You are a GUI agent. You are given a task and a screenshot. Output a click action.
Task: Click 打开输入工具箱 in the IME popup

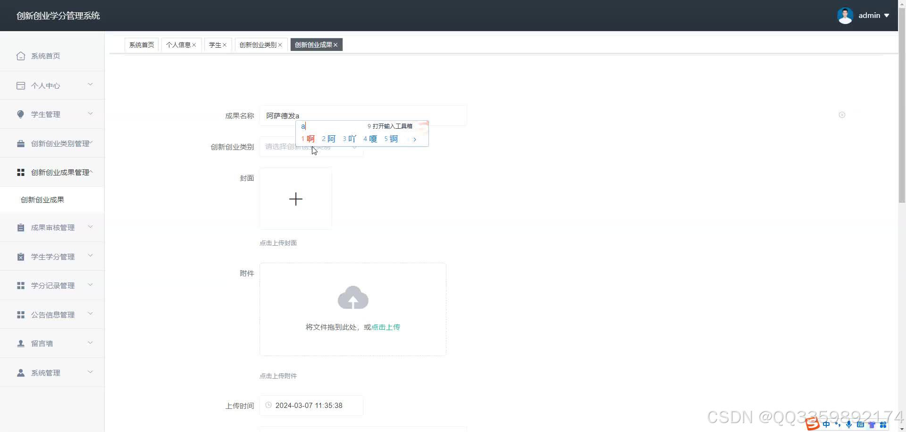(x=390, y=126)
